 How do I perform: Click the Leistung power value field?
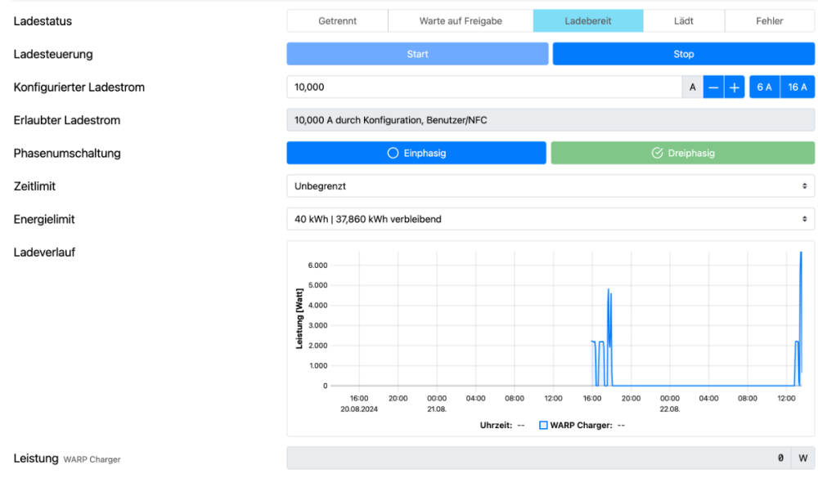(540, 458)
